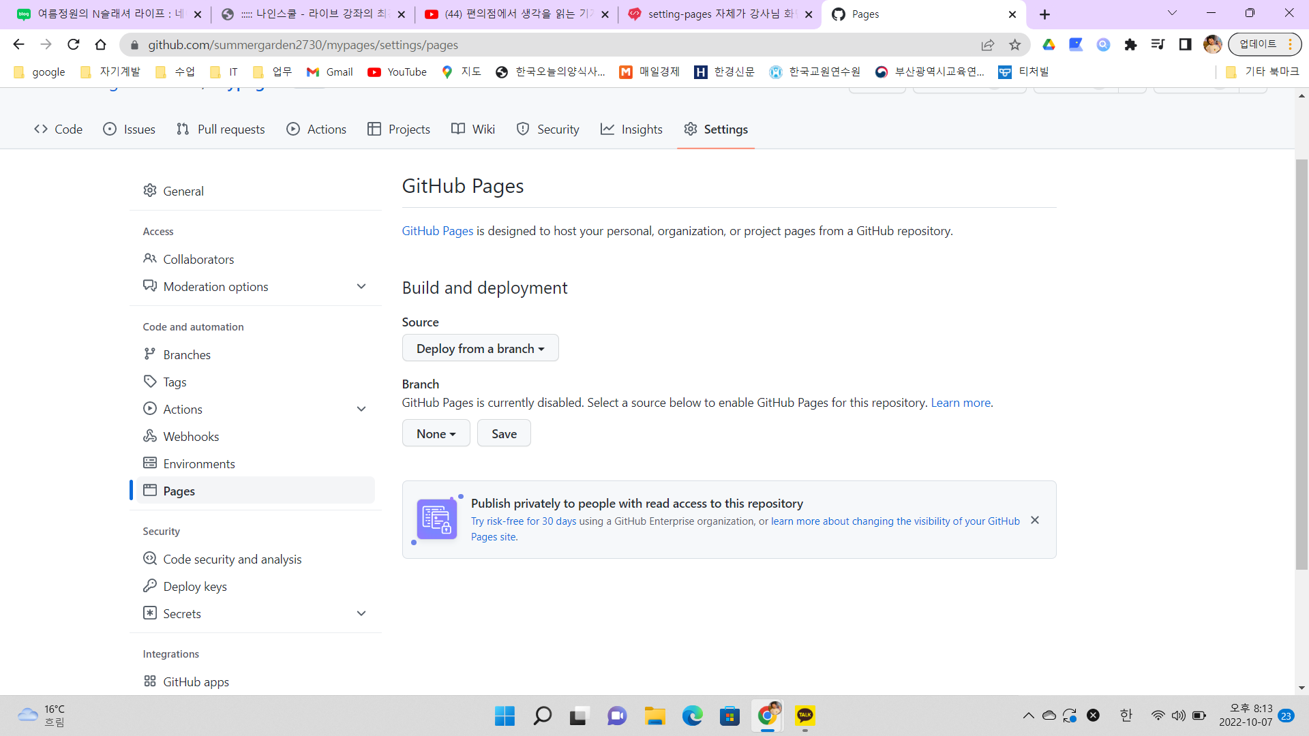Open Collaborators settings
The width and height of the screenshot is (1309, 736).
pos(256,259)
